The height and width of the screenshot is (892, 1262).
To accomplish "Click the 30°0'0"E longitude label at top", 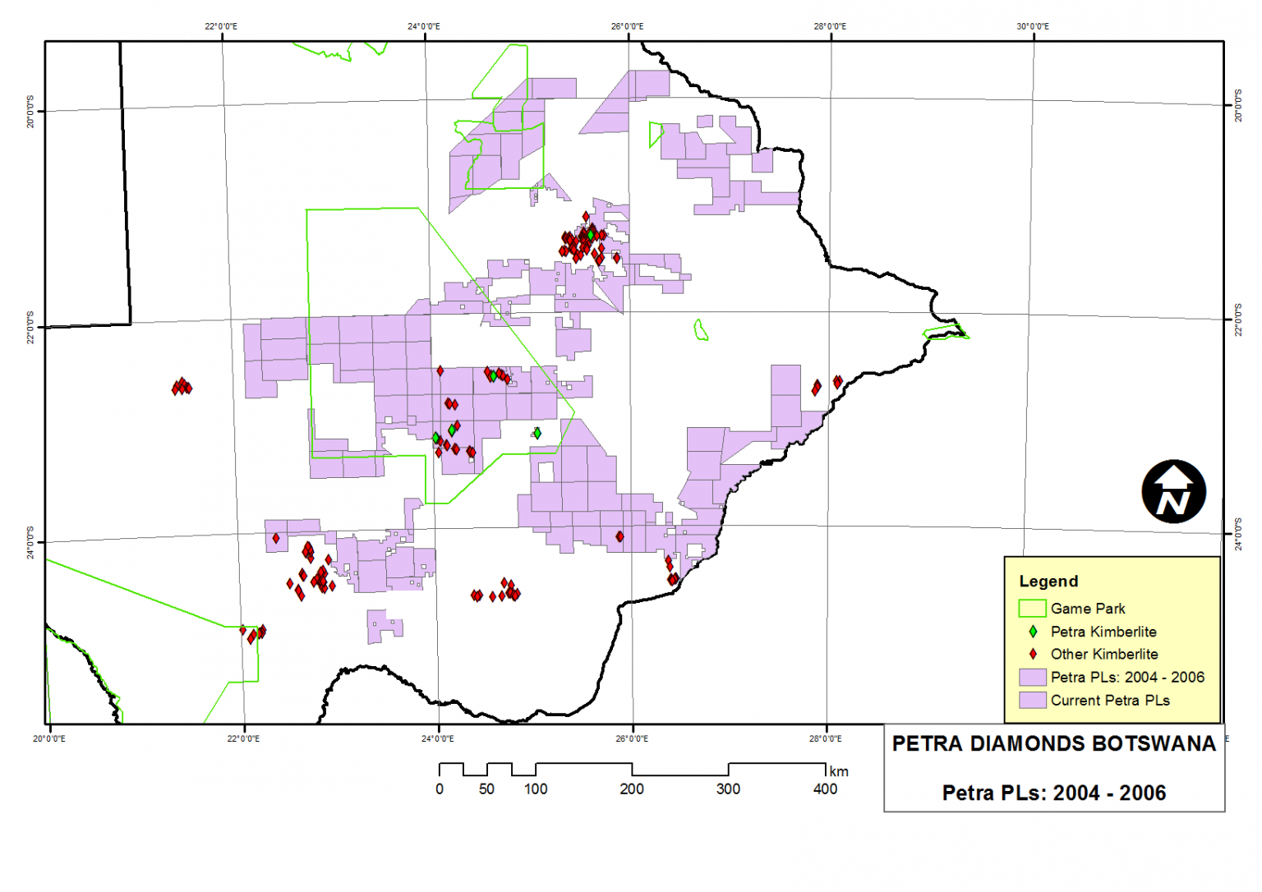I will pos(1033,26).
